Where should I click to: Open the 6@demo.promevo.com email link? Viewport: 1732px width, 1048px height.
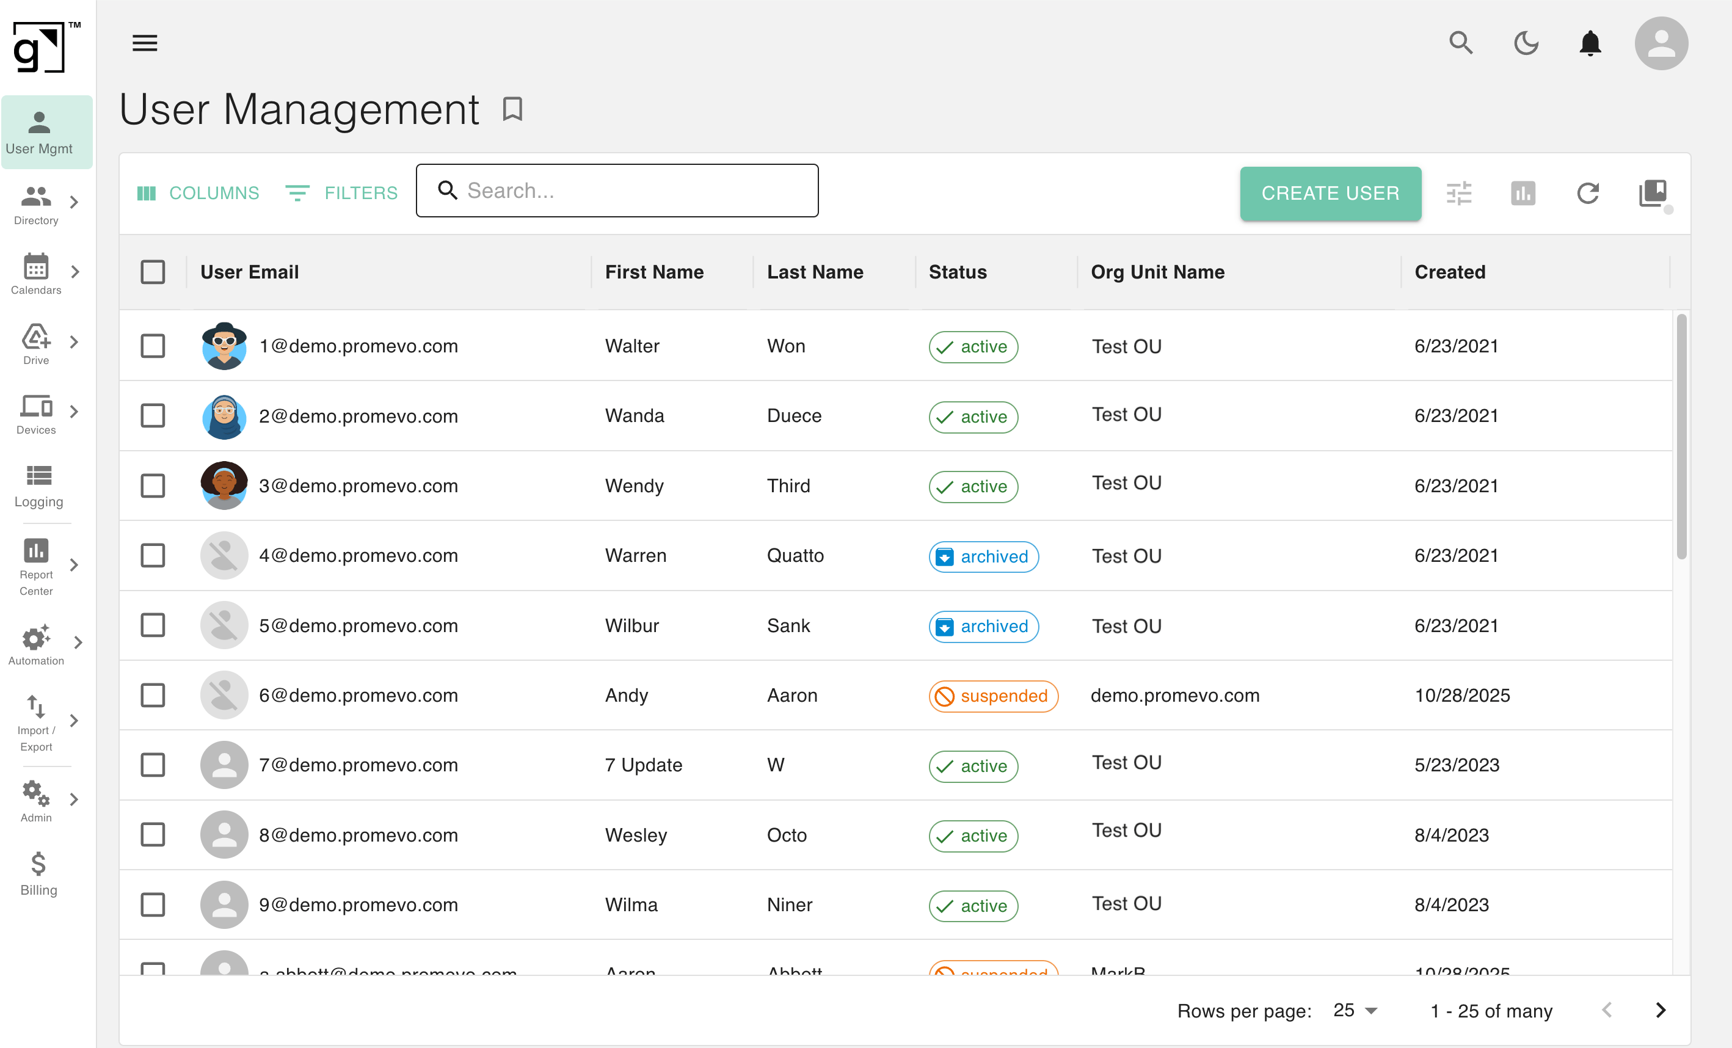358,695
